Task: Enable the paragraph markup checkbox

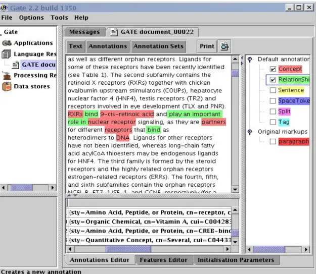Action: tap(273, 141)
